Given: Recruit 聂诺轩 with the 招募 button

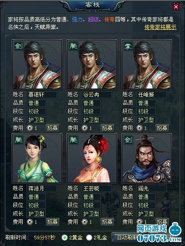Looking at the screenshot, I should [x=53, y=128].
